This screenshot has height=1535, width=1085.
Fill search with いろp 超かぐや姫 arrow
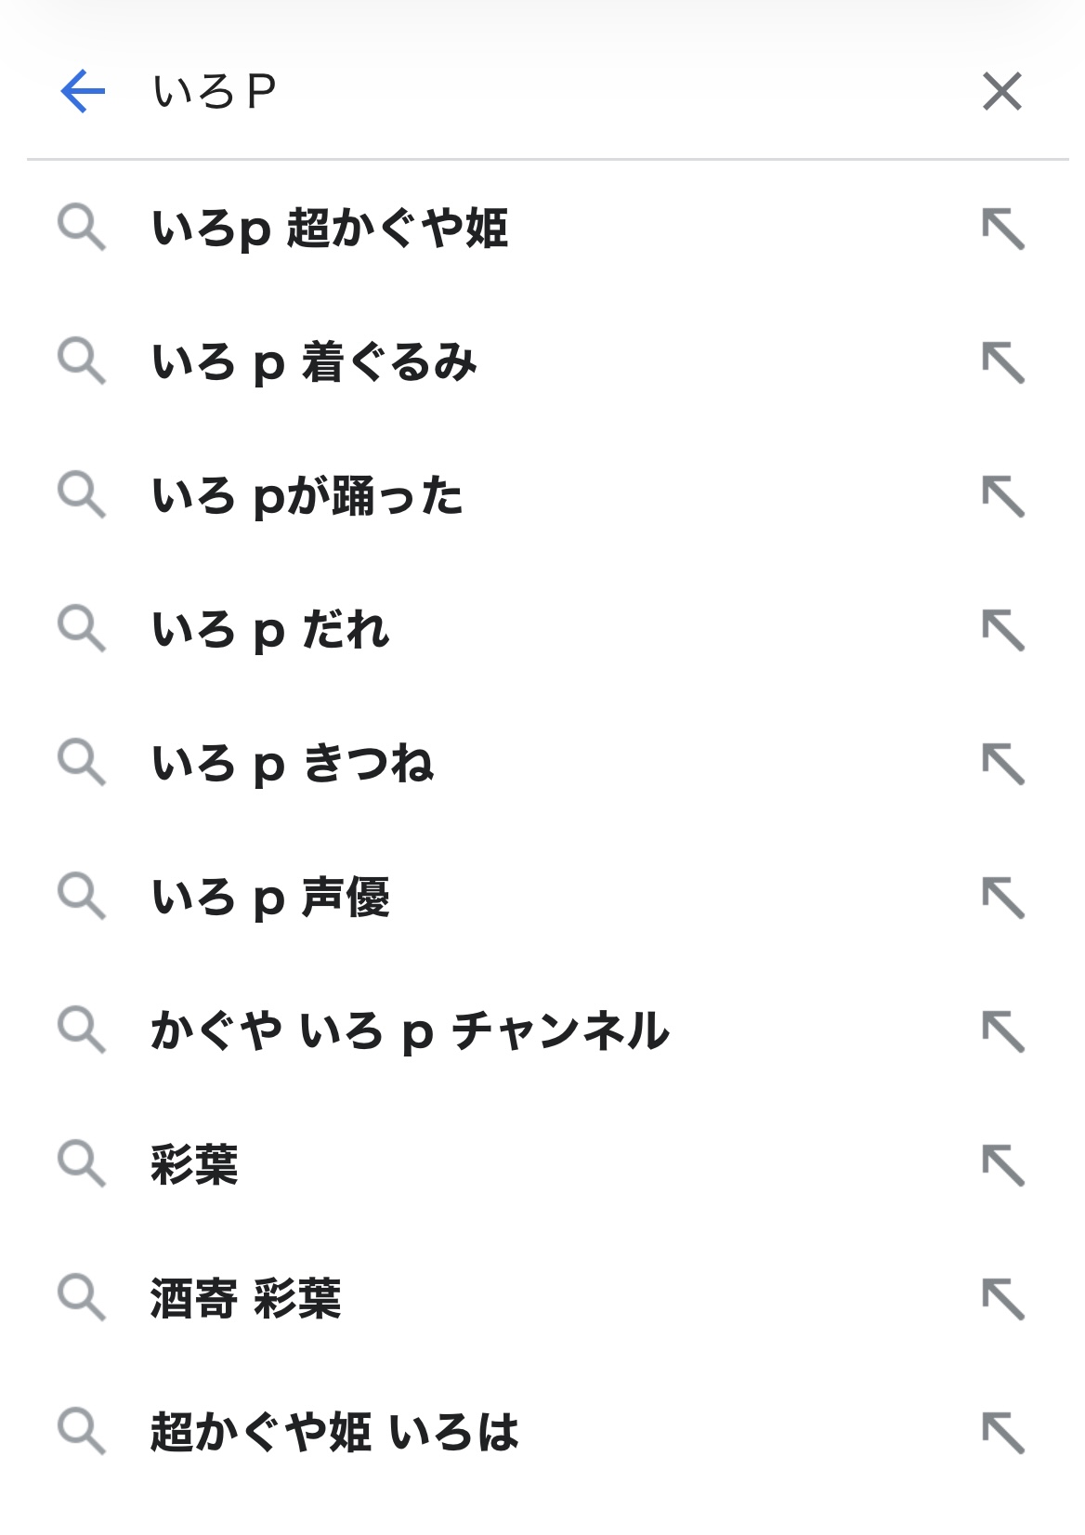[1003, 229]
